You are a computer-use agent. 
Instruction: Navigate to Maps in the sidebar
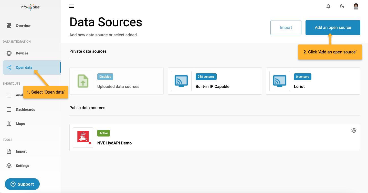click(x=20, y=124)
